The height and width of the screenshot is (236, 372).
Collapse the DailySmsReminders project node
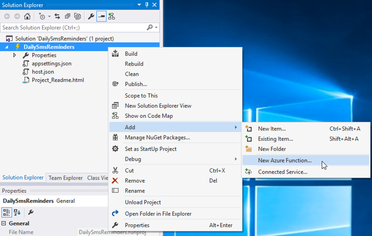pos(6,47)
